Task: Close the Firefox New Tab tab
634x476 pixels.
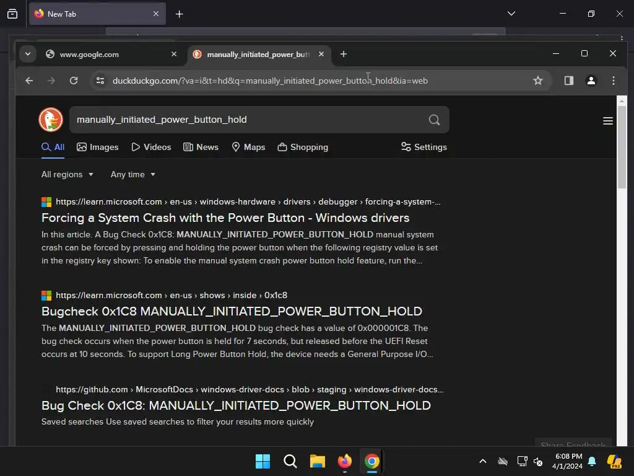Action: [x=156, y=14]
